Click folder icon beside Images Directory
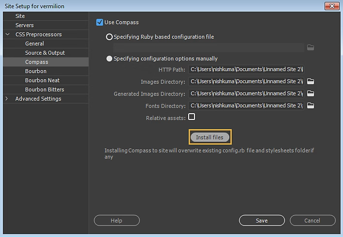The height and width of the screenshot is (237, 343). click(x=311, y=81)
